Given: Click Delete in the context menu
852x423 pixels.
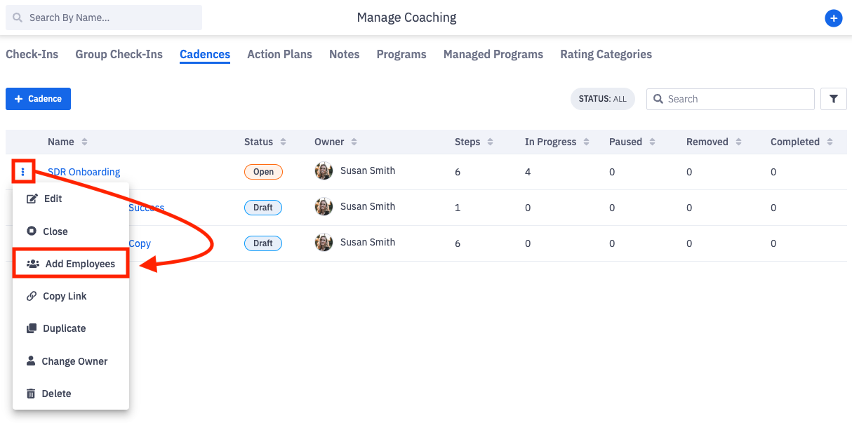Looking at the screenshot, I should (56, 394).
